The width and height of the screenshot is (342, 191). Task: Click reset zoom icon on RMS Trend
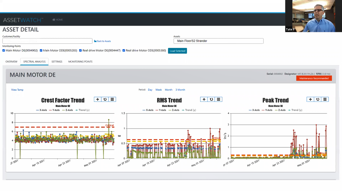(x=211, y=99)
